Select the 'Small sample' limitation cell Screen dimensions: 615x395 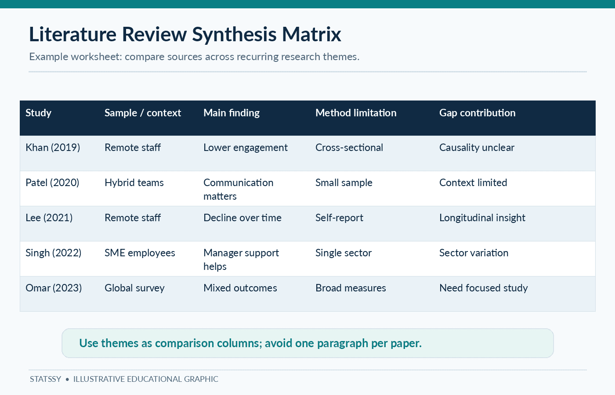[344, 183]
